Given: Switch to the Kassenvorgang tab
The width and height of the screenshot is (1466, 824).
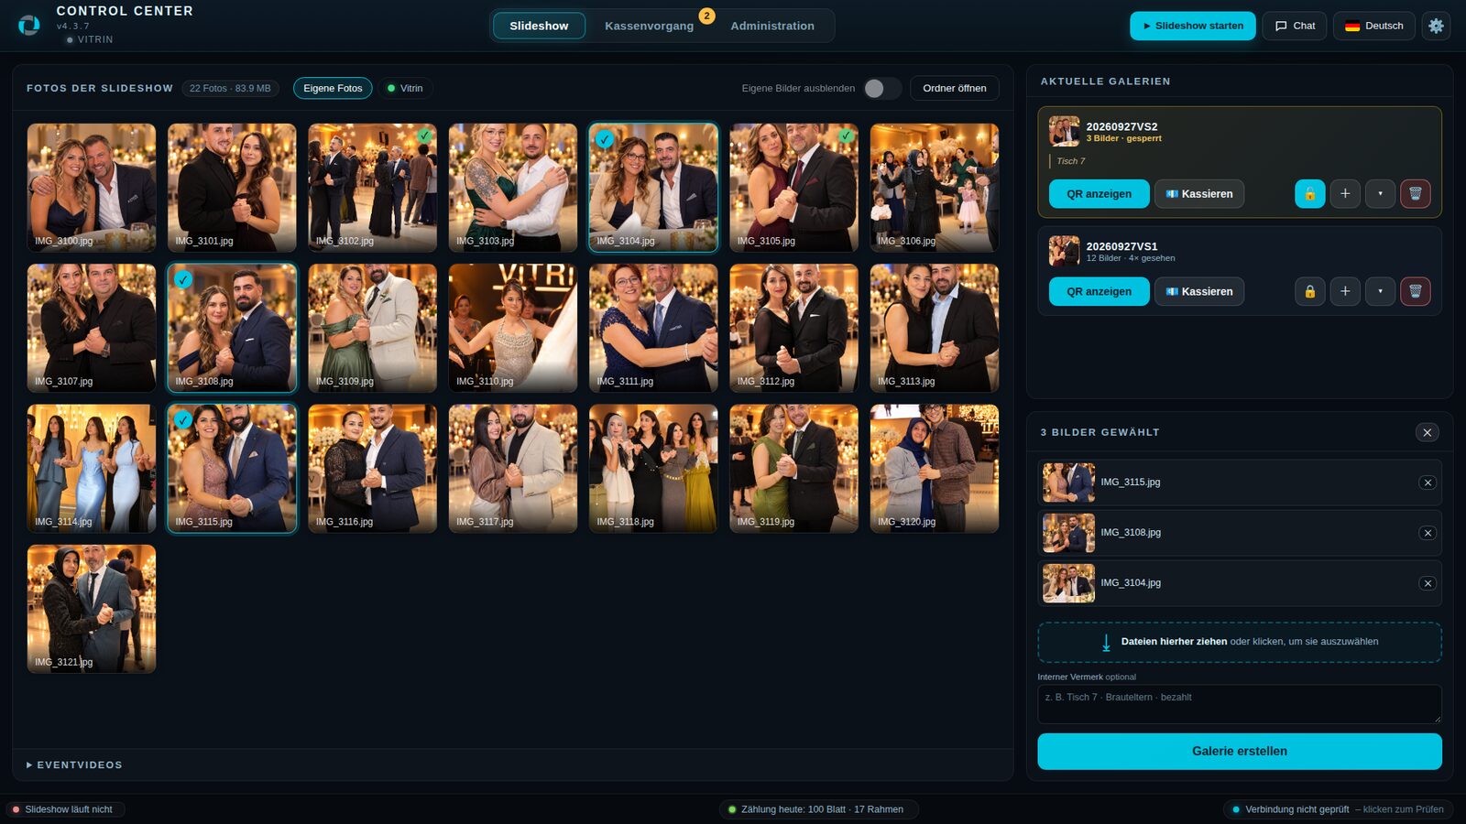Looking at the screenshot, I should tap(649, 26).
